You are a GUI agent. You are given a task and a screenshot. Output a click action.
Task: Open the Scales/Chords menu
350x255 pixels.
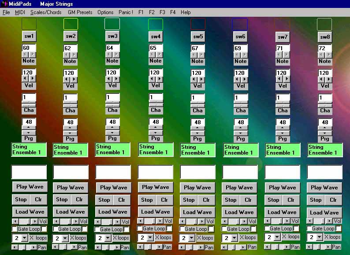point(46,12)
